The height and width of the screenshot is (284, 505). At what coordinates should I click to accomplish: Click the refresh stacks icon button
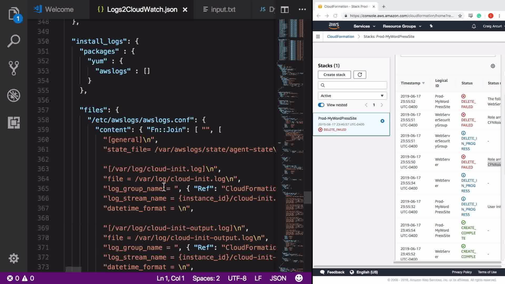click(x=360, y=75)
